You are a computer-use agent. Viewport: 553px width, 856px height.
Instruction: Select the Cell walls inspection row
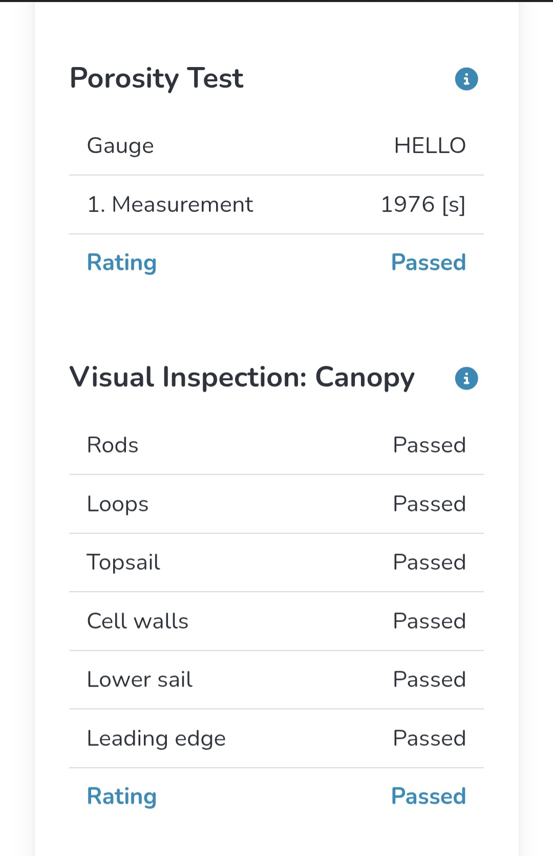pyautogui.click(x=276, y=622)
